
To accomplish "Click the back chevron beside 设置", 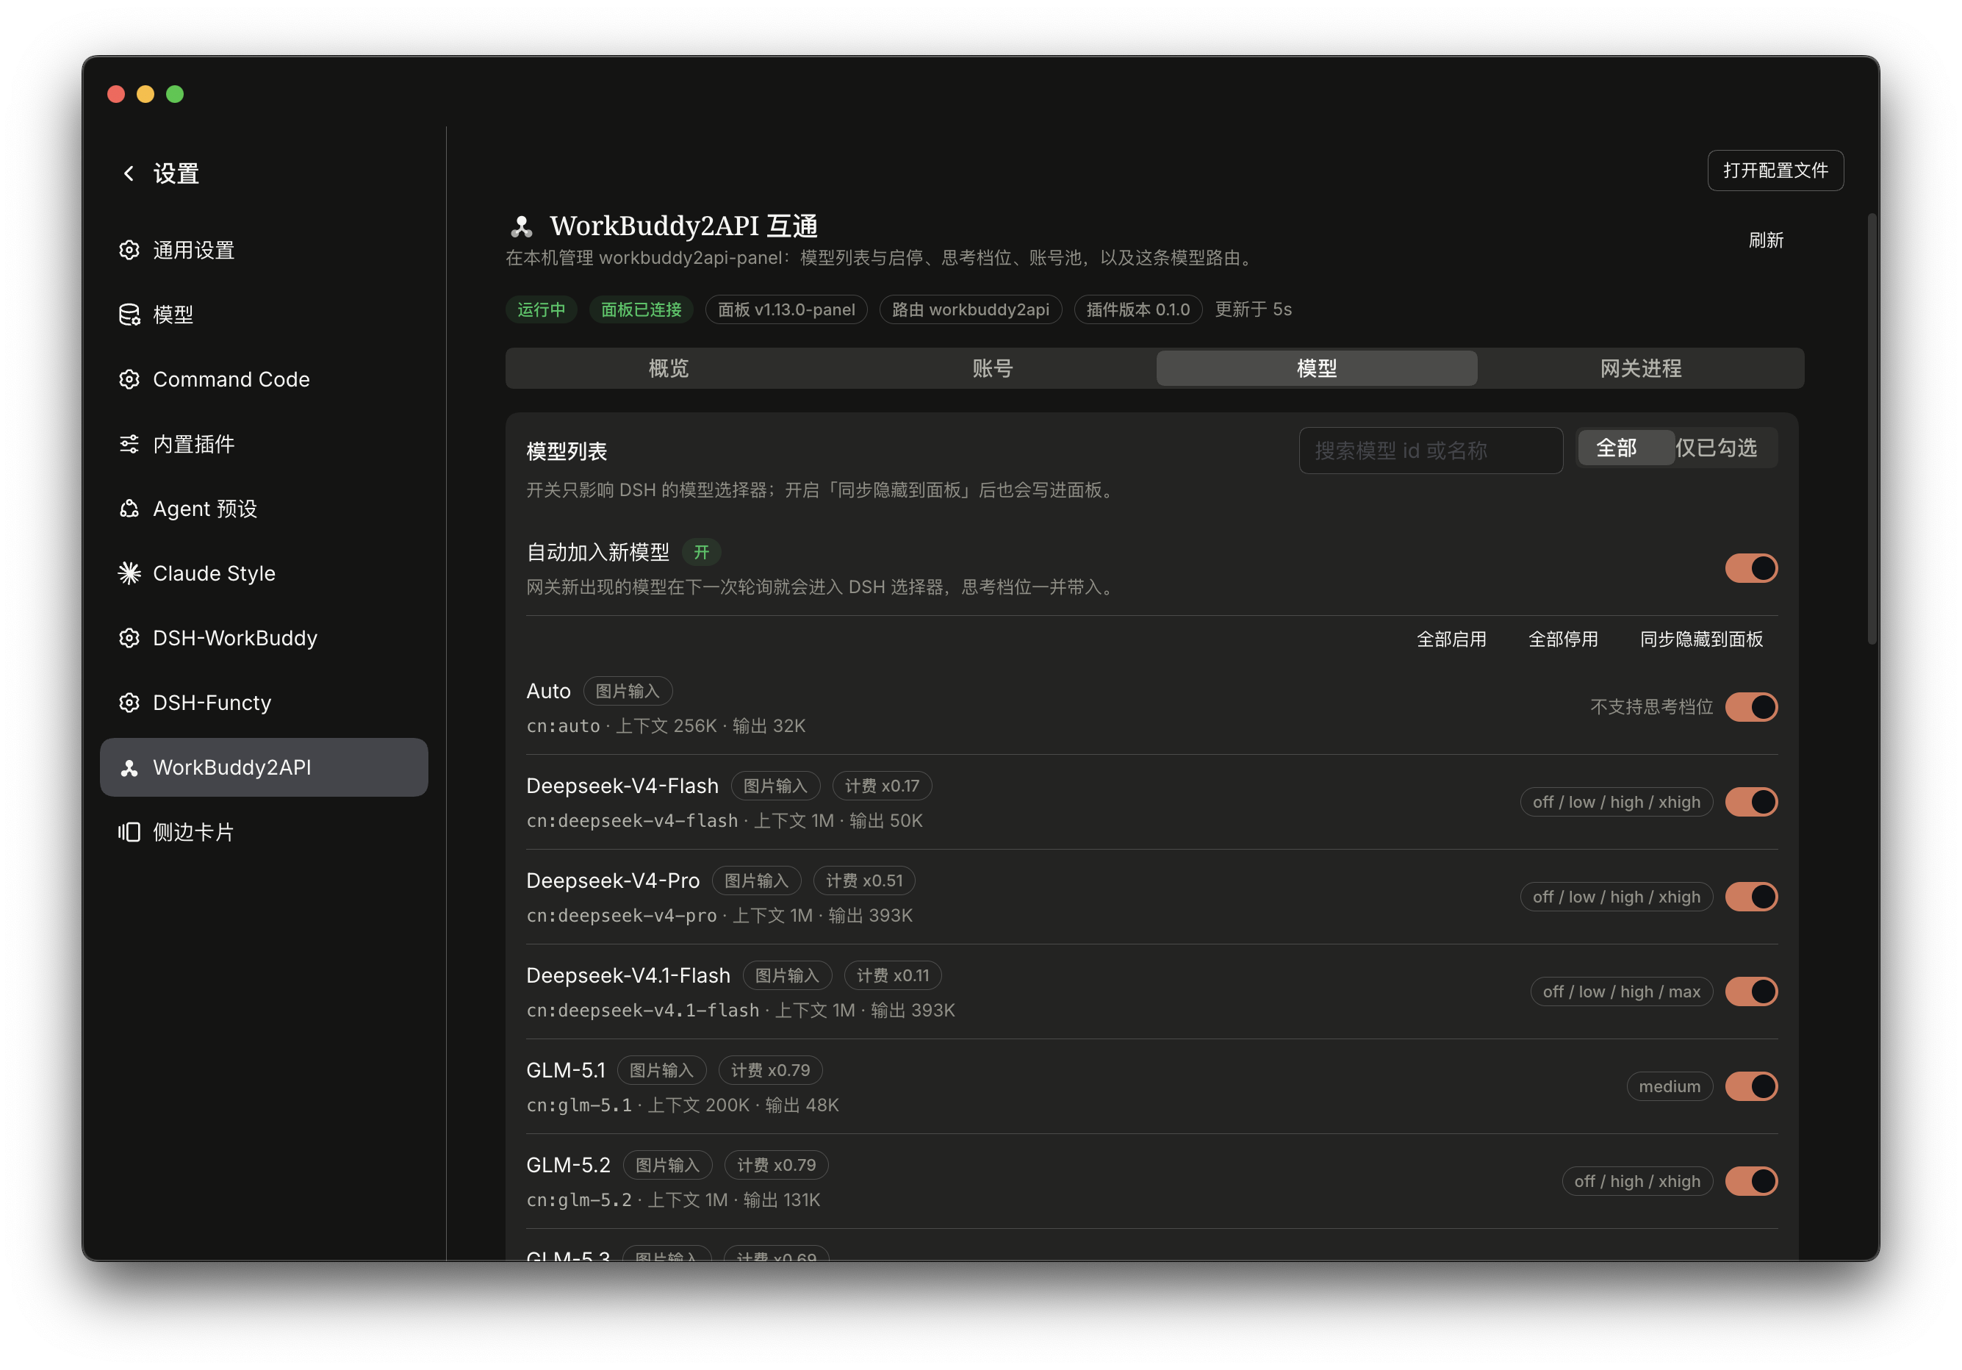I will tap(129, 173).
